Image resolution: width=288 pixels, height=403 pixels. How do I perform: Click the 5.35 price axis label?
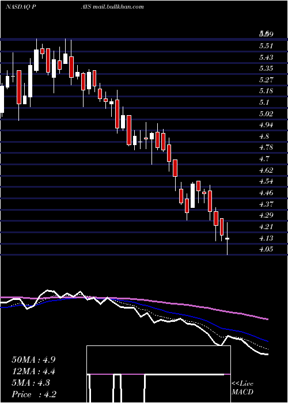pyautogui.click(x=266, y=69)
